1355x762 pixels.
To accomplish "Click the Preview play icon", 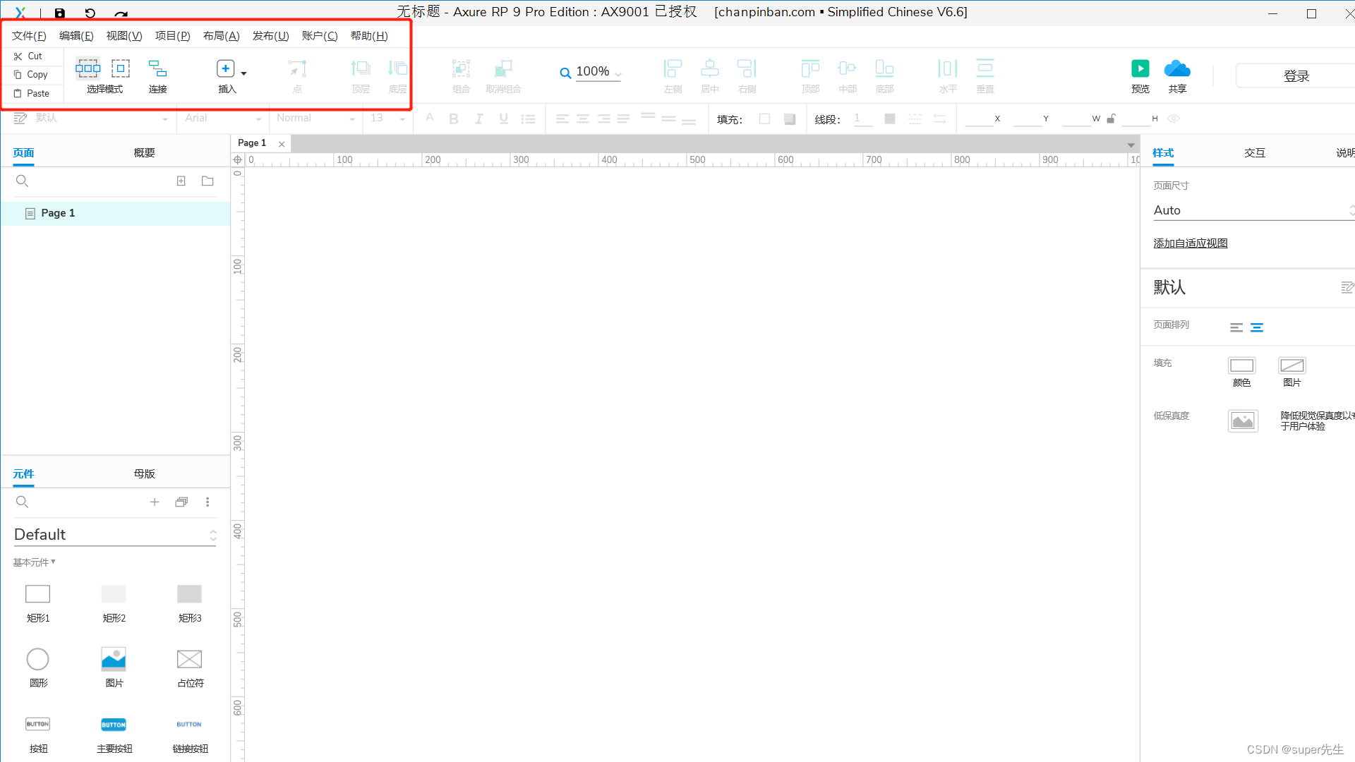I will coord(1140,69).
